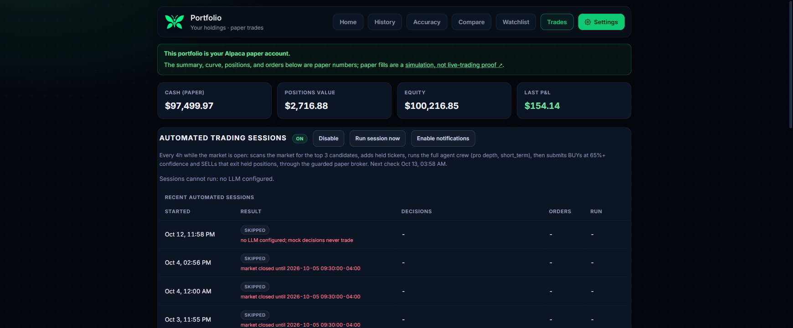Click the Oct 12, 11:58 PM session row
The image size is (793, 328).
pyautogui.click(x=394, y=235)
